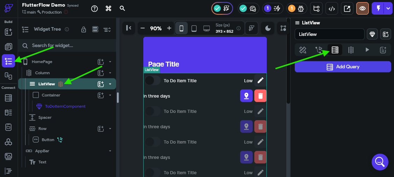
Task: Open the Add Widget panel icon
Action: click(x=8, y=32)
